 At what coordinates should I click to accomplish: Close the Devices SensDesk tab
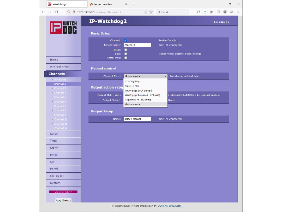pos(126,4)
